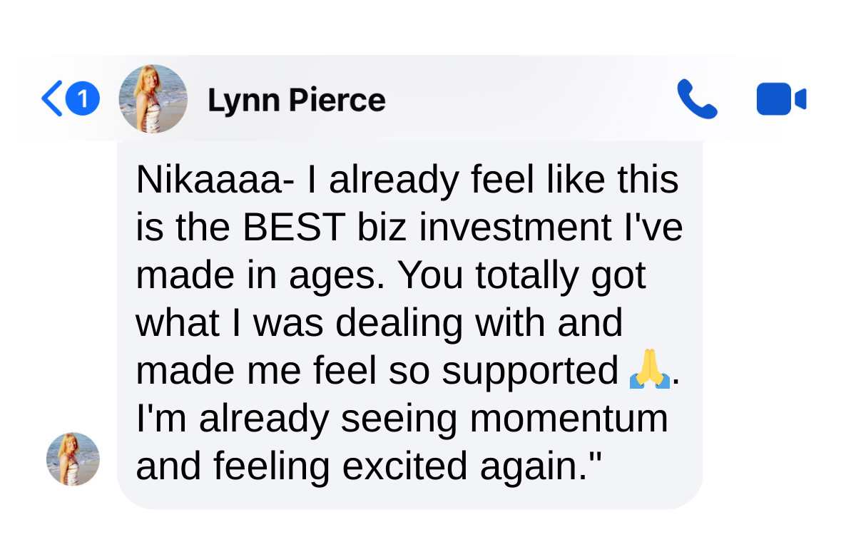Click the phrase You totally got

coord(521,275)
